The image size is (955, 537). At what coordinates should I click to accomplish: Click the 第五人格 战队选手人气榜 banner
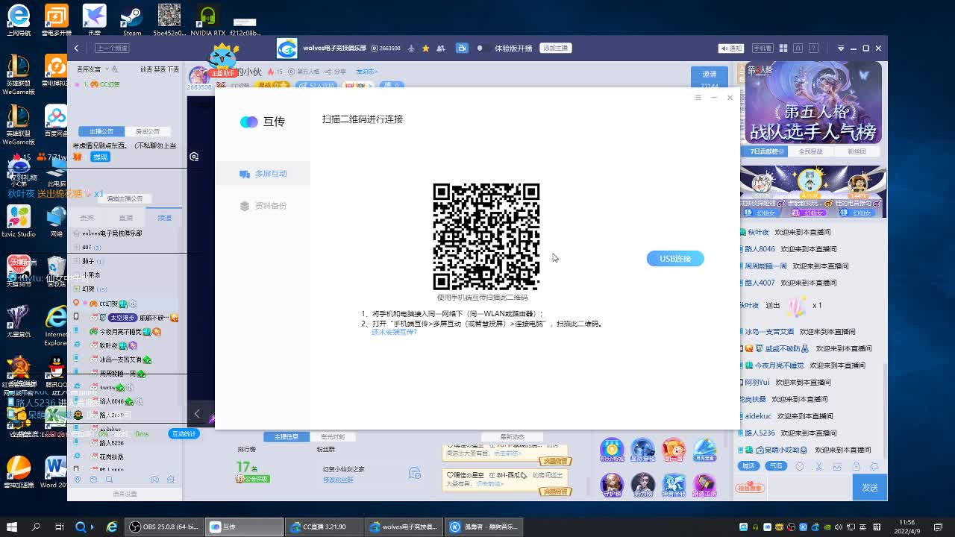pyautogui.click(x=813, y=103)
